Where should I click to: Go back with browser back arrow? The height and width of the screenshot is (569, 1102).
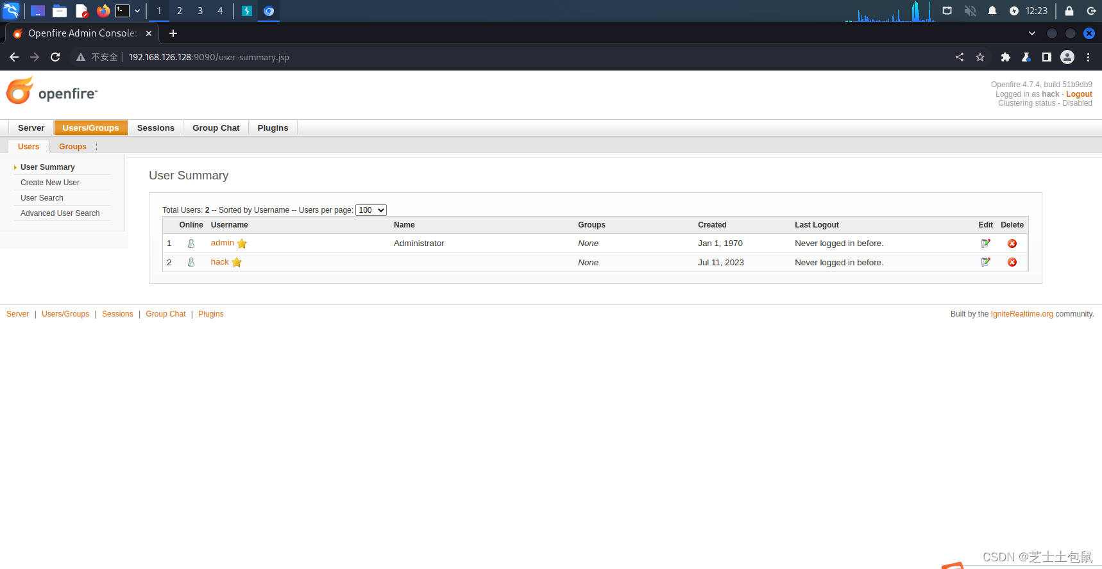point(14,57)
